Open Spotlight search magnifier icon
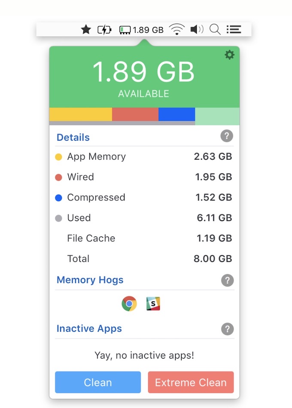Image resolution: width=292 pixels, height=408 pixels. click(215, 30)
